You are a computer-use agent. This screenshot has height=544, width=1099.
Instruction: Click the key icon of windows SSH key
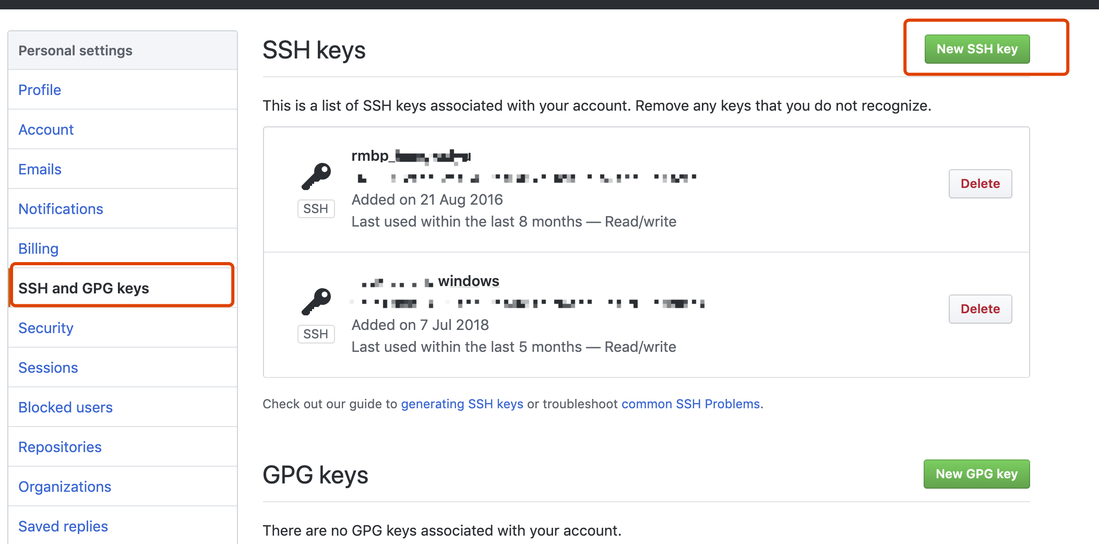pos(316,302)
